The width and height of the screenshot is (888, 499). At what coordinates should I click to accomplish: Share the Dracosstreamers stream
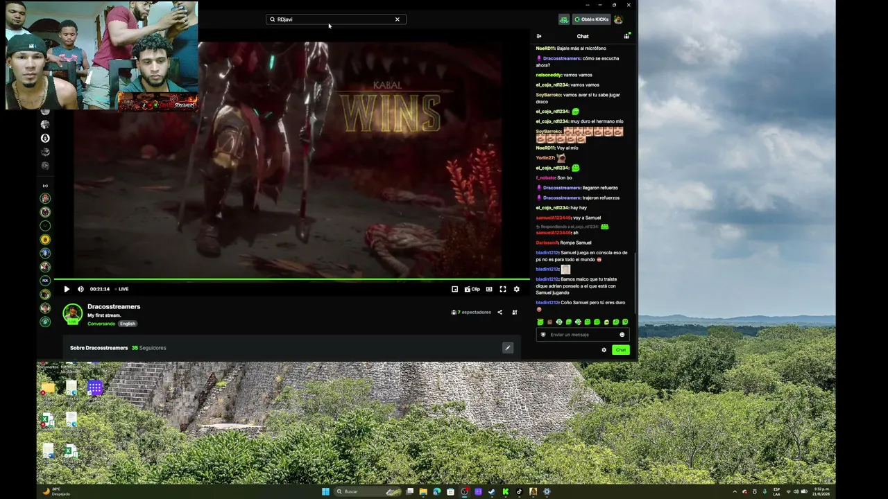point(499,312)
